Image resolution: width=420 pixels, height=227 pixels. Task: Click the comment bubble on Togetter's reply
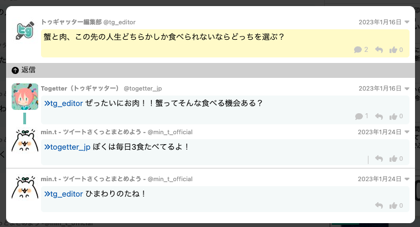358,116
